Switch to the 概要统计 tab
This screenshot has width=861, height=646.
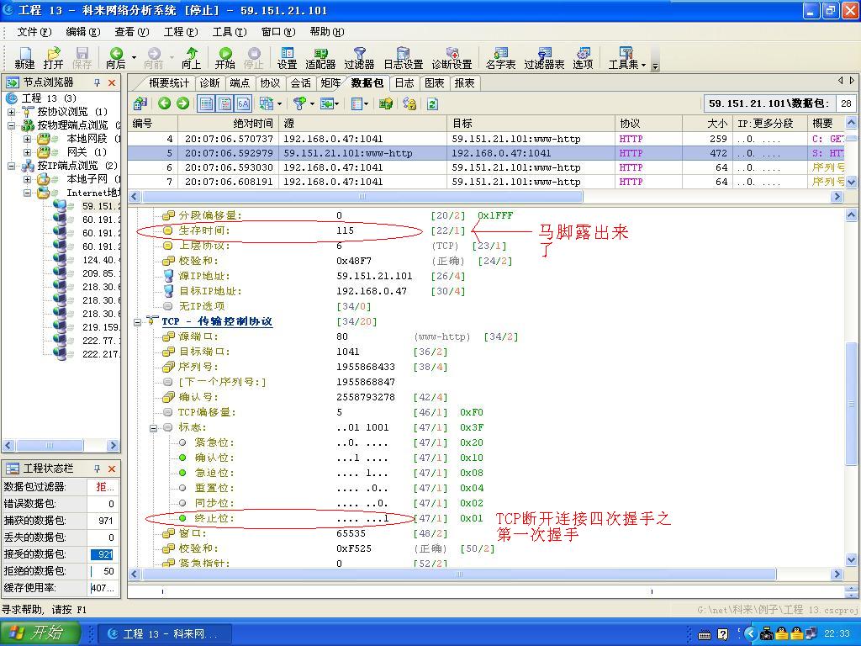click(167, 83)
